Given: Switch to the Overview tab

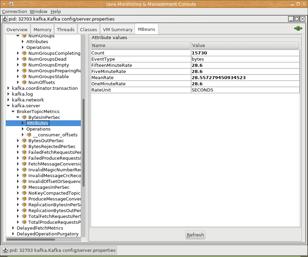Looking at the screenshot, I should pos(17,29).
